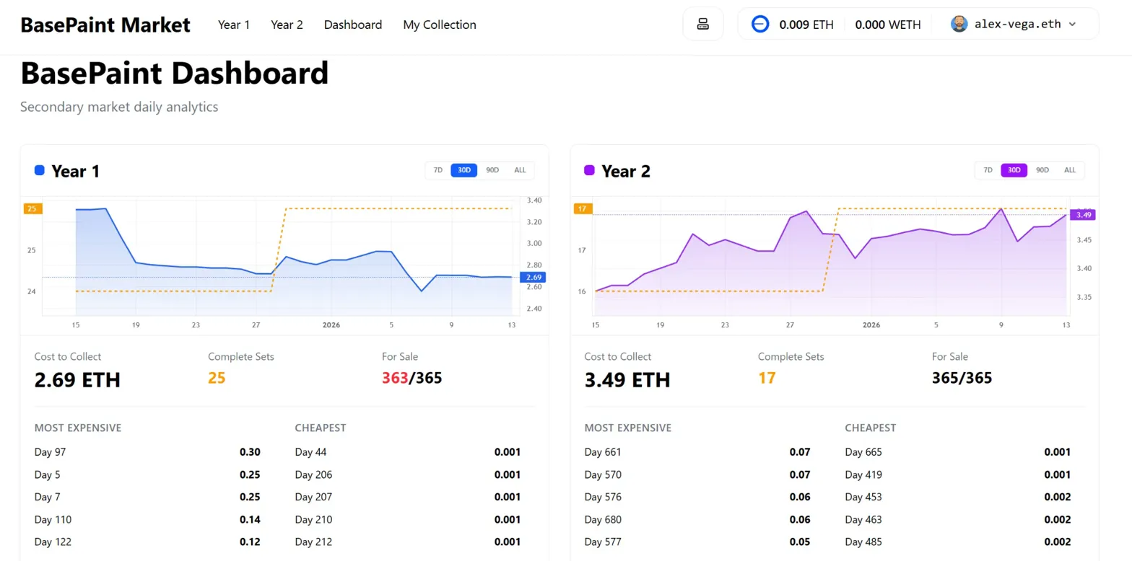Click the 3.49 ETH cost value
Image resolution: width=1132 pixels, height=561 pixels.
627,379
